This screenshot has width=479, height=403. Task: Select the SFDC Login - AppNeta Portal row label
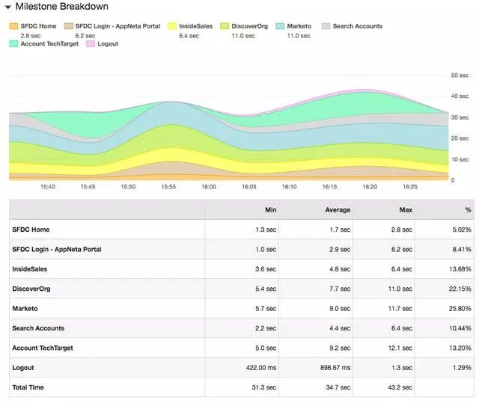(x=57, y=249)
